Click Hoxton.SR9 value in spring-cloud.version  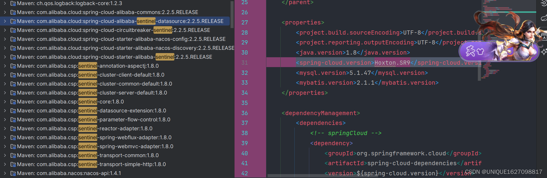[392, 63]
